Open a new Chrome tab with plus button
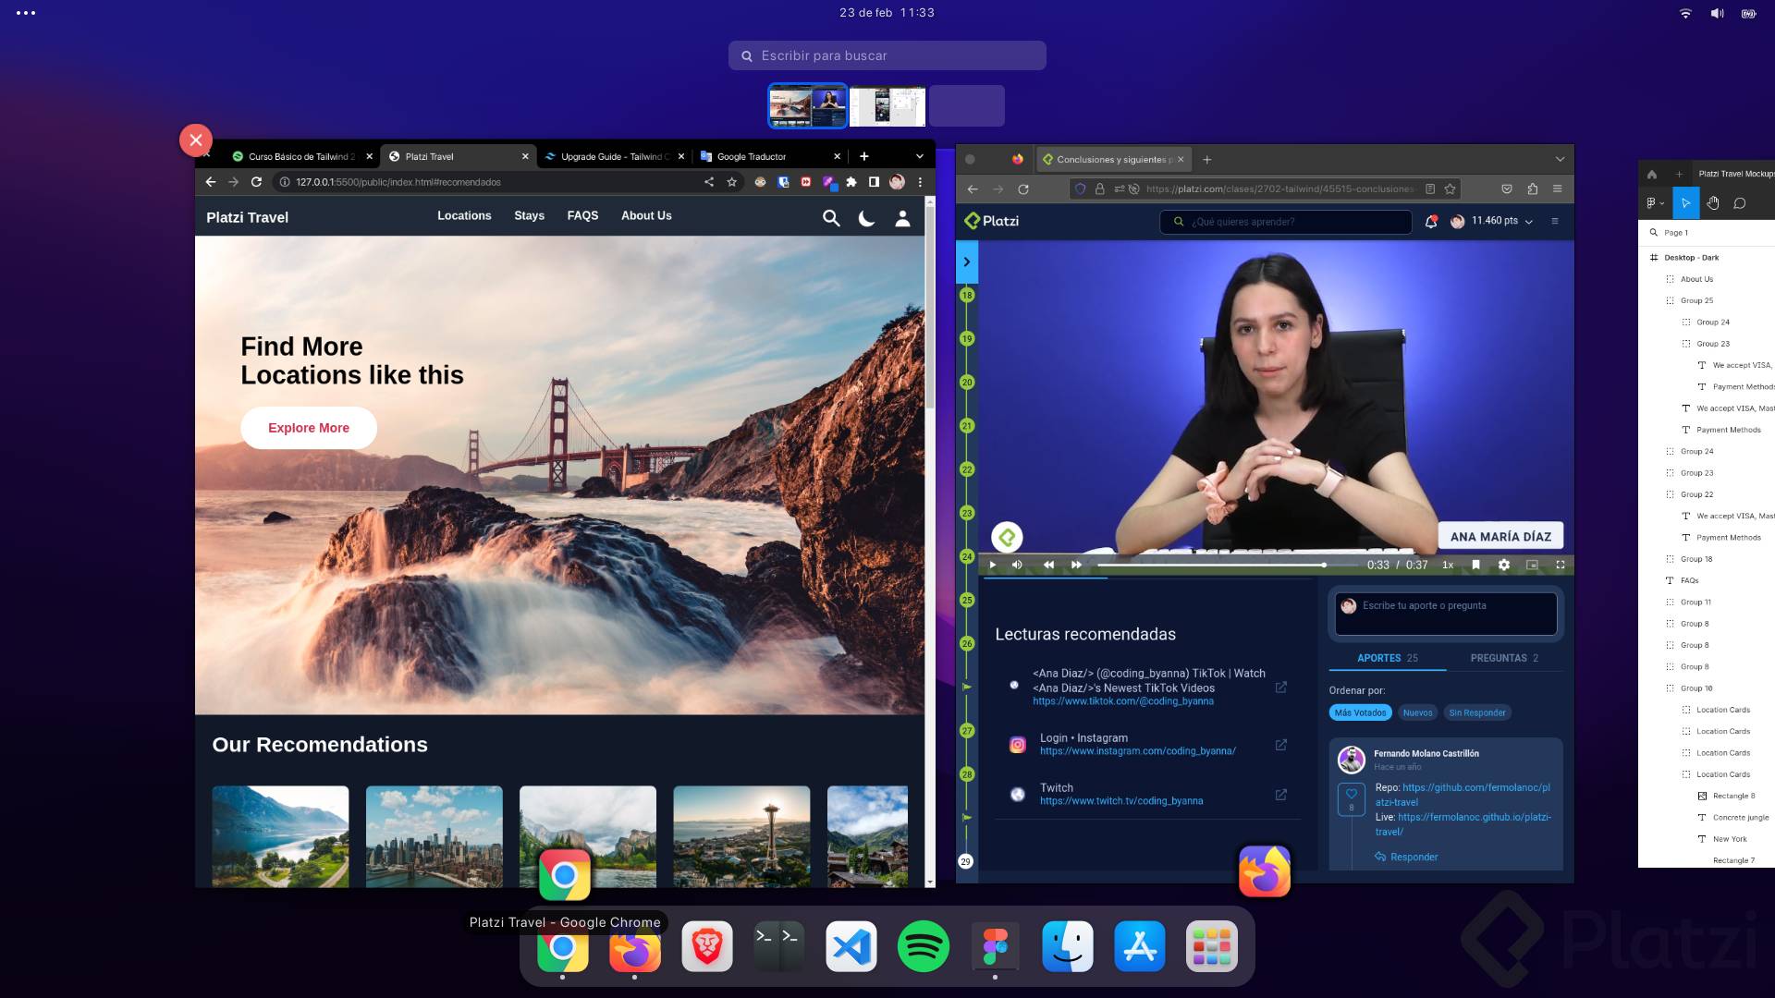The image size is (1775, 998). pyautogui.click(x=864, y=156)
